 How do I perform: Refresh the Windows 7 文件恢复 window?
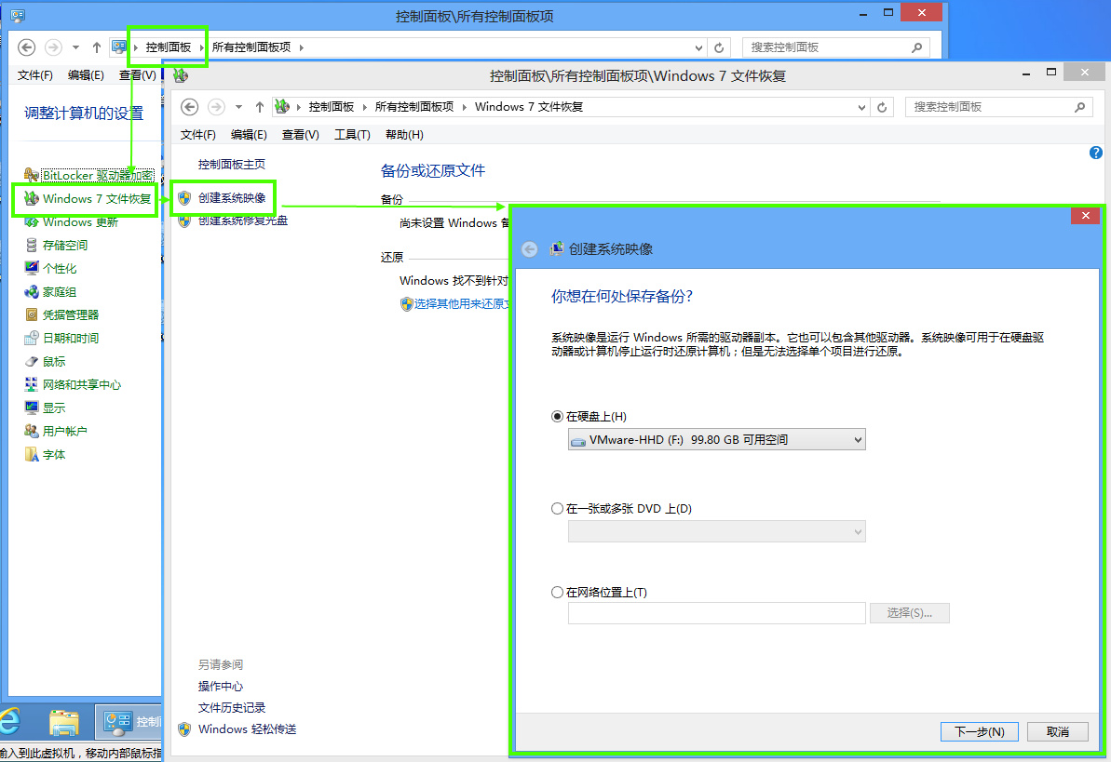coord(882,108)
